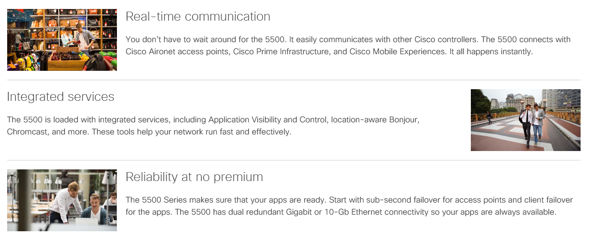Click the shop interior photo thumbnail

[x=62, y=40]
